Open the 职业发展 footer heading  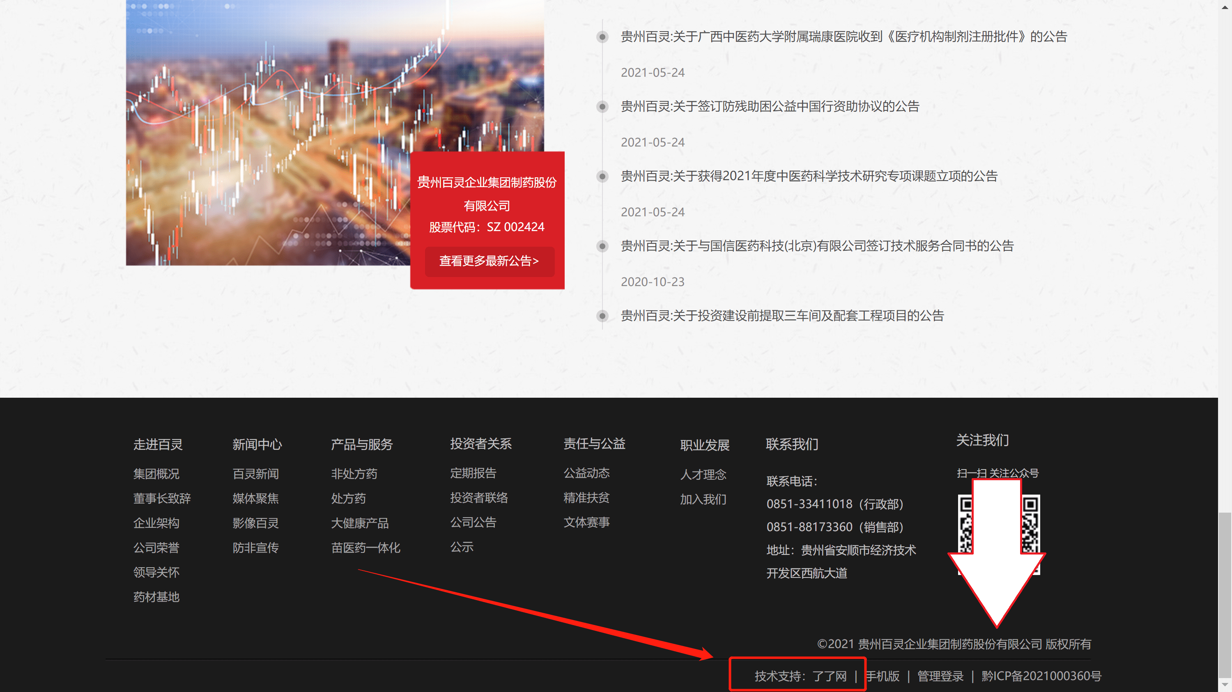coord(704,445)
